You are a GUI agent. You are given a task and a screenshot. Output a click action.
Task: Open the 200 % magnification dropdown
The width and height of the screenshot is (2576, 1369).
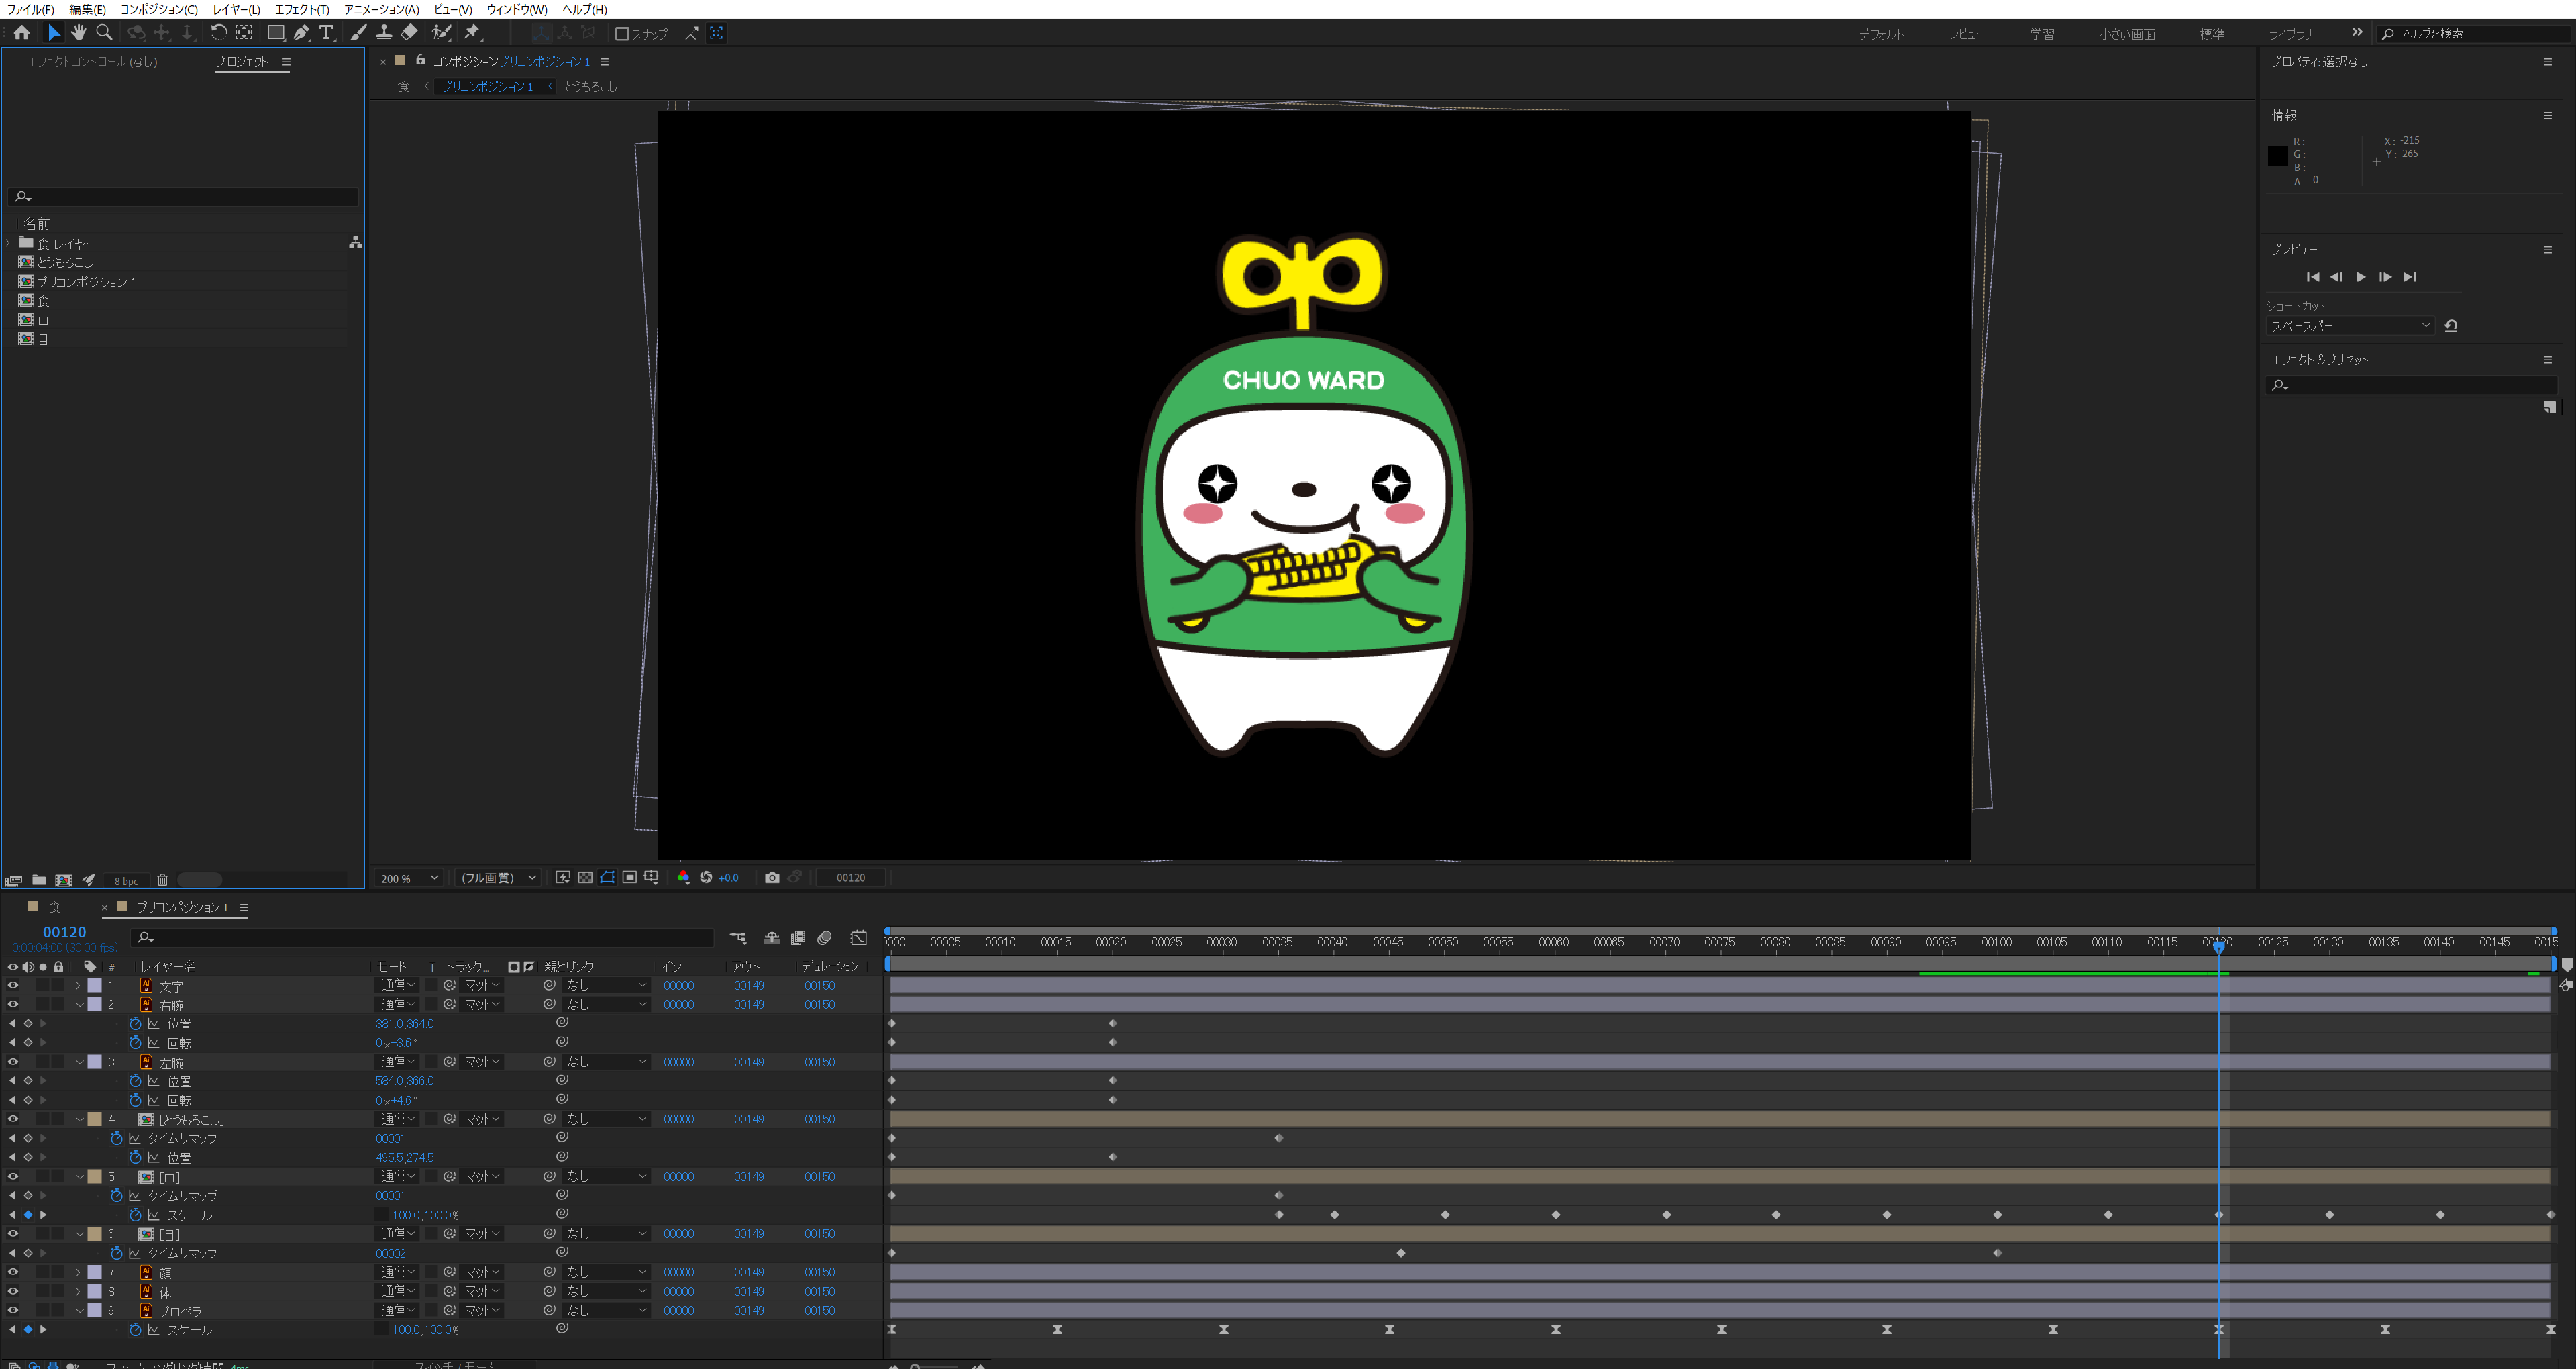[x=408, y=878]
